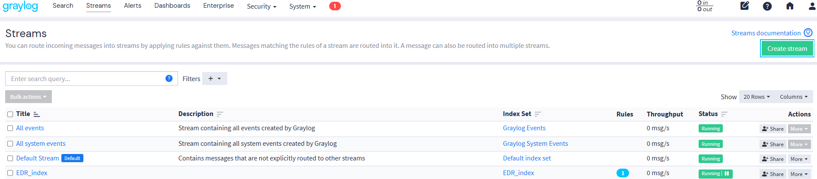The height and width of the screenshot is (179, 817).
Task: Open the scratchpad edit icon
Action: [x=744, y=6]
